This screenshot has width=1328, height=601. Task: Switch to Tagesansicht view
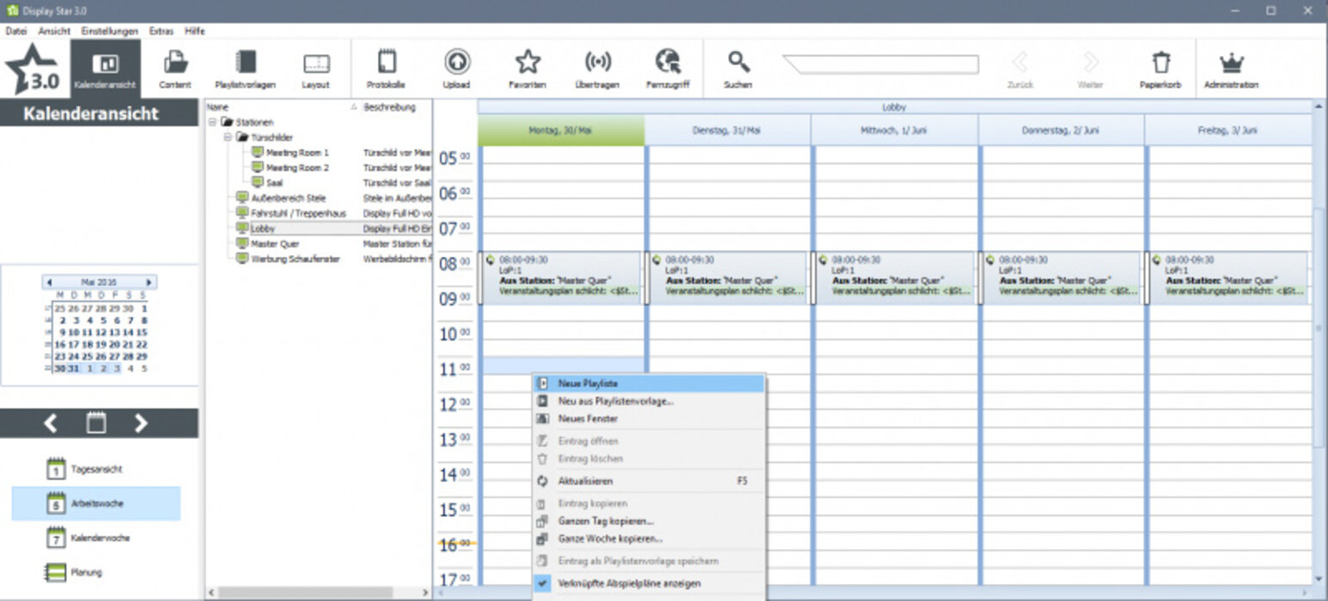(95, 470)
